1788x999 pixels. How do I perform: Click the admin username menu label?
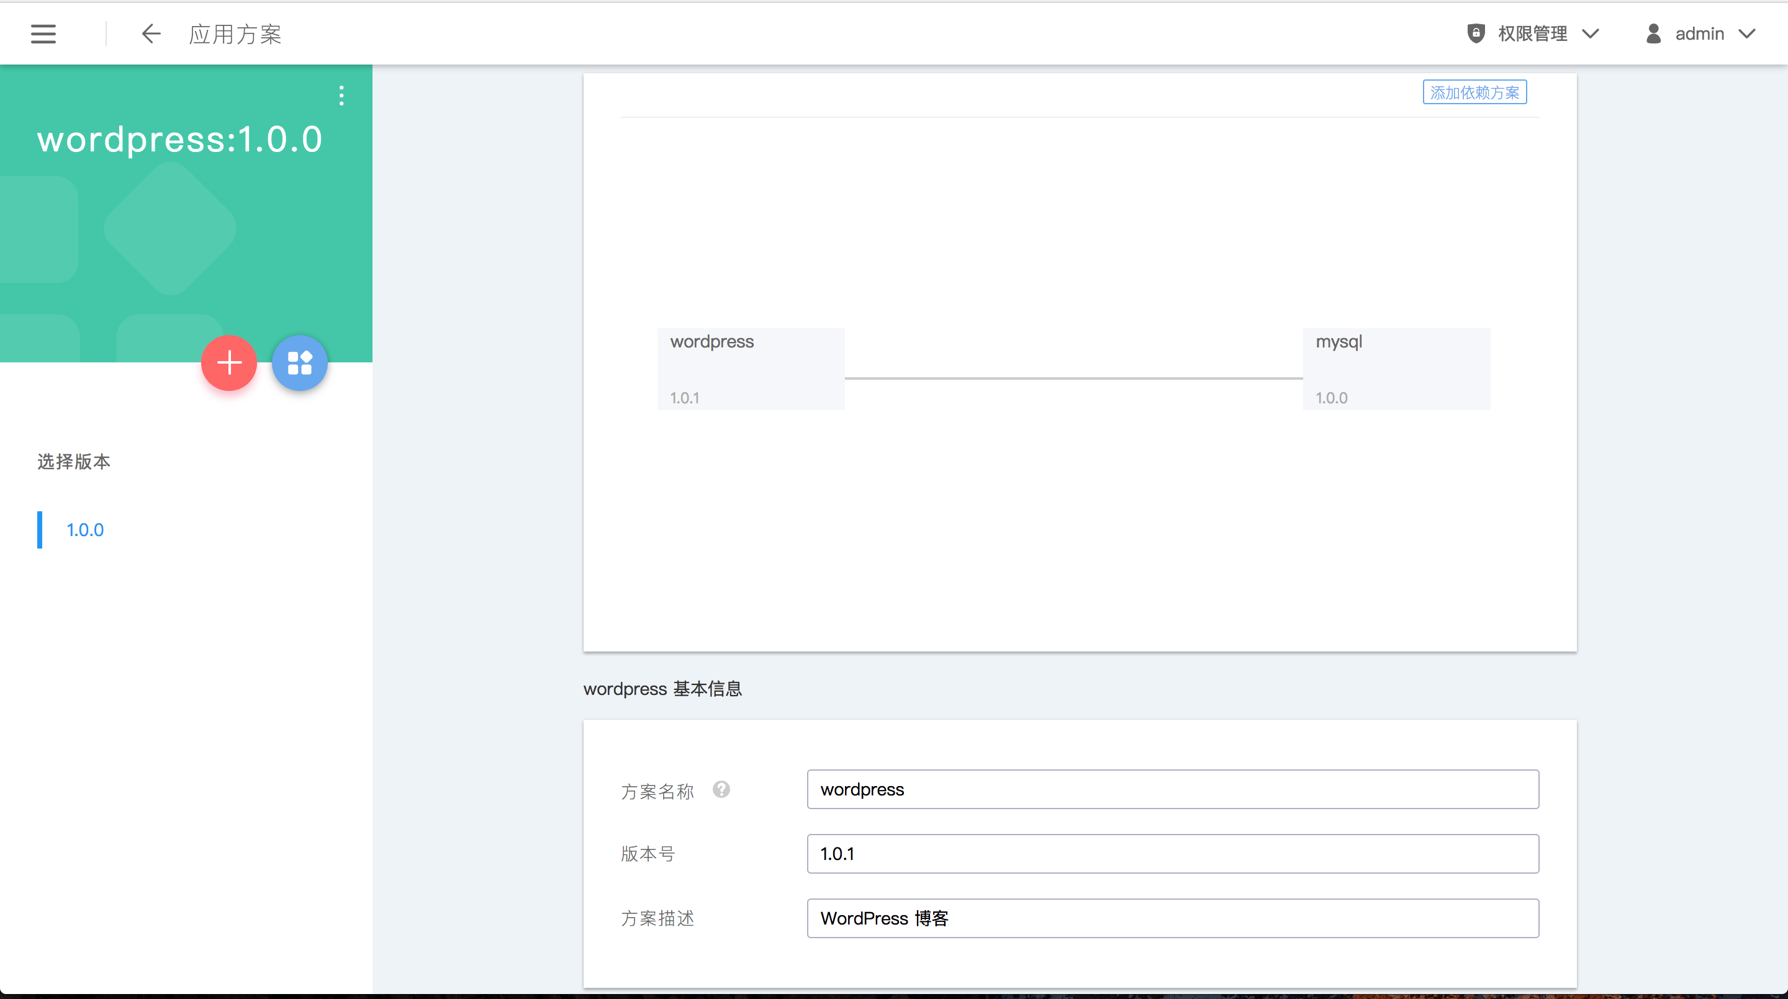tap(1699, 34)
